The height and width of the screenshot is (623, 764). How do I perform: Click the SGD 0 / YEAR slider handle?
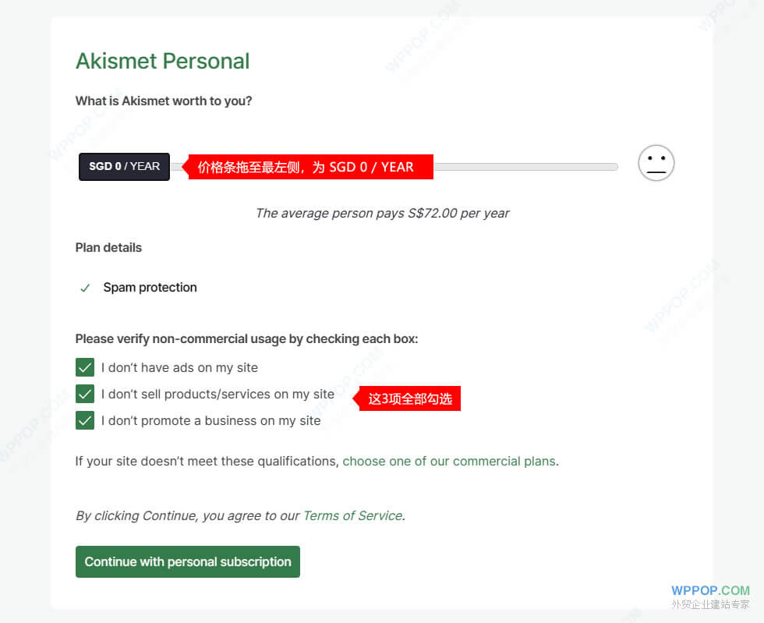point(124,166)
